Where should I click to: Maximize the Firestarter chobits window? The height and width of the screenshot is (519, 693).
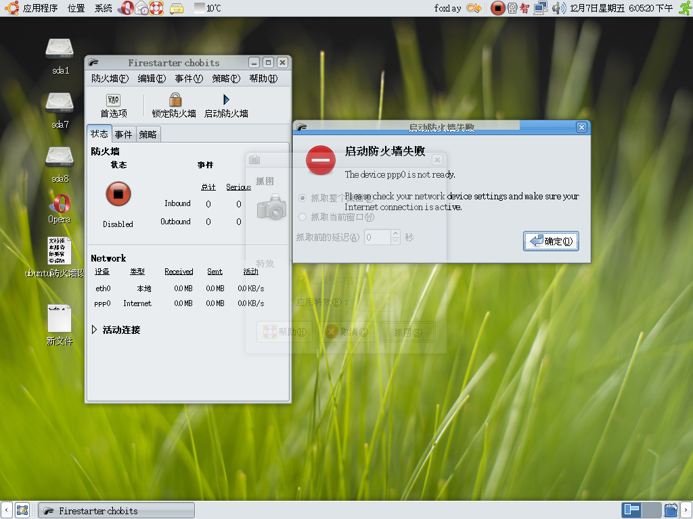point(268,63)
